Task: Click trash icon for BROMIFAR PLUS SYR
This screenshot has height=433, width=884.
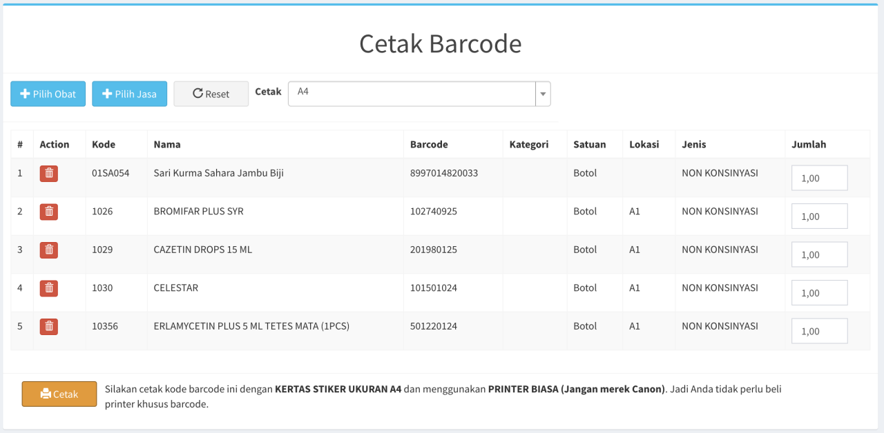Action: click(49, 212)
